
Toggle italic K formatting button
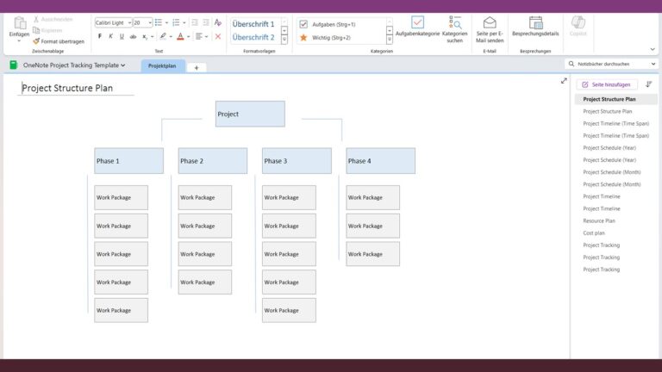pos(110,37)
